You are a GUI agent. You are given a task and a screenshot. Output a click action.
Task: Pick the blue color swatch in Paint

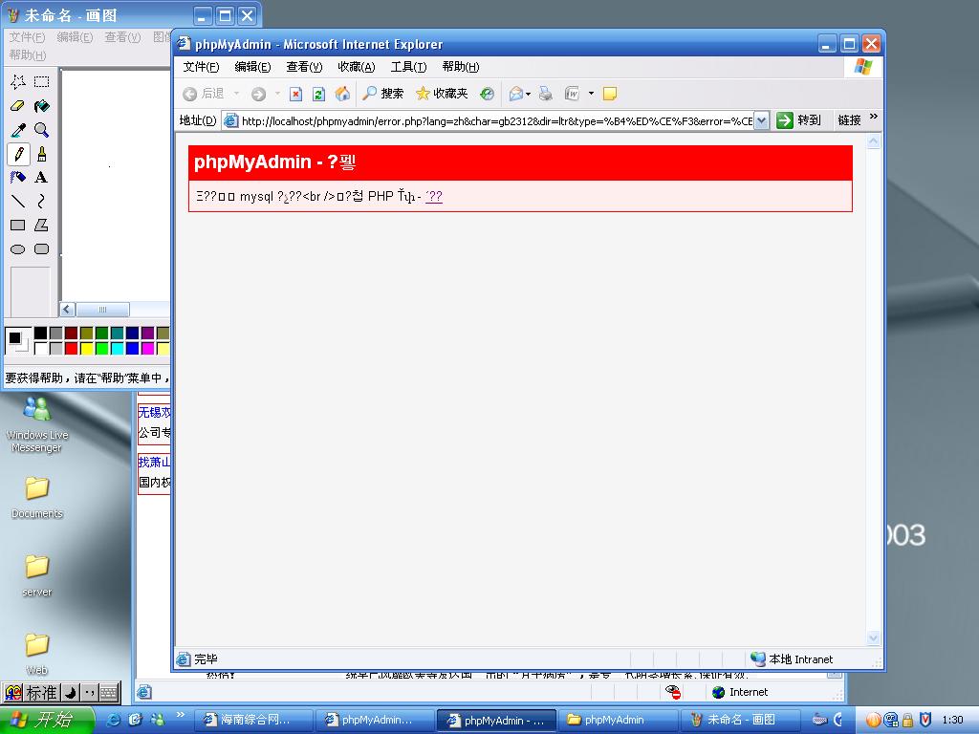[x=132, y=348]
